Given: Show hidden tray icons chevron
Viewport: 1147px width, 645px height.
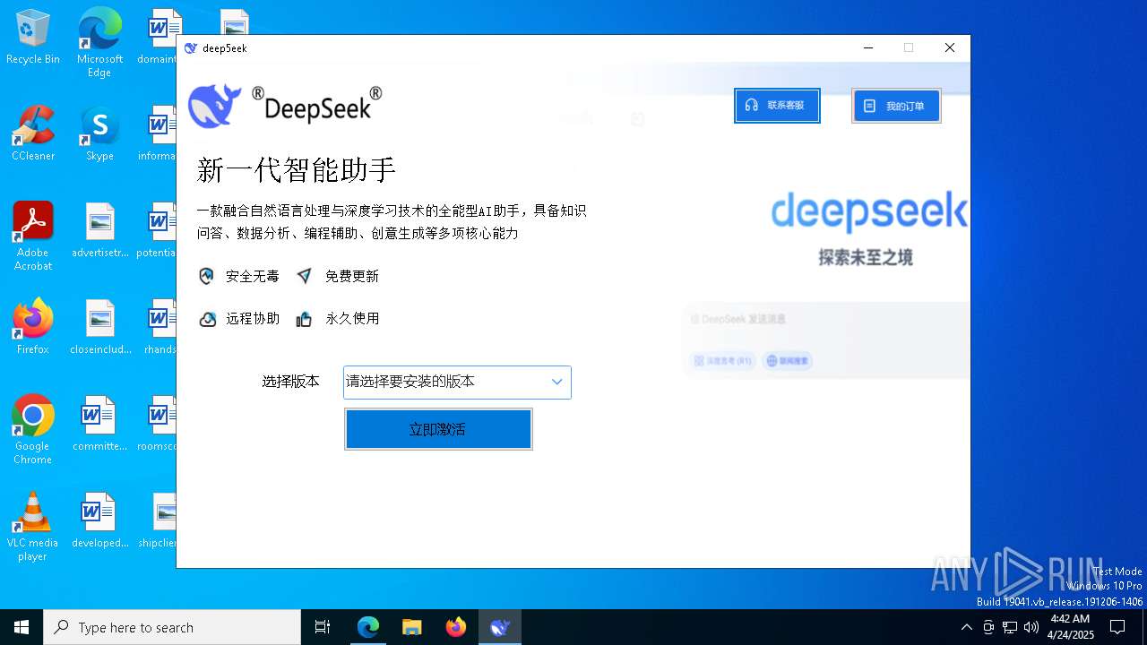Looking at the screenshot, I should tap(966, 627).
